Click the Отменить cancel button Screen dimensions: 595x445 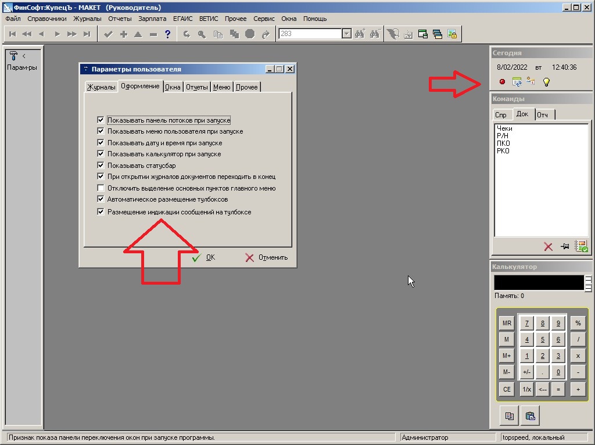[267, 257]
